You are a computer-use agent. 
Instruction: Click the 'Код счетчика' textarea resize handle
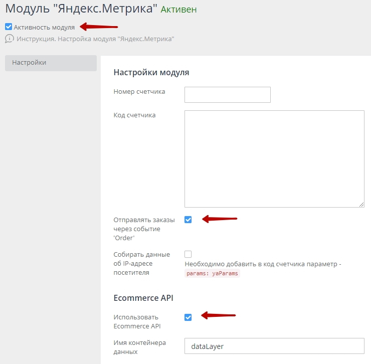pyautogui.click(x=361, y=205)
